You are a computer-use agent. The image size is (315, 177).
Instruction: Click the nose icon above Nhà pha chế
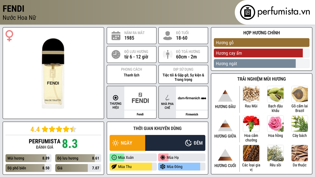pos(167,98)
